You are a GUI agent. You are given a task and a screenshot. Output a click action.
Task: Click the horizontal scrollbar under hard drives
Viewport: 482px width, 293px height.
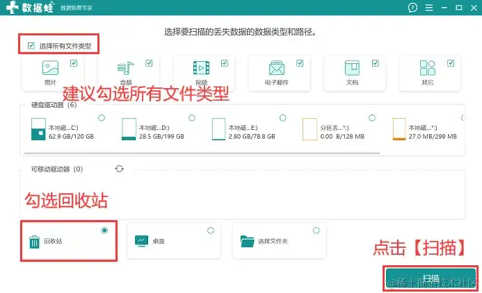point(202,153)
